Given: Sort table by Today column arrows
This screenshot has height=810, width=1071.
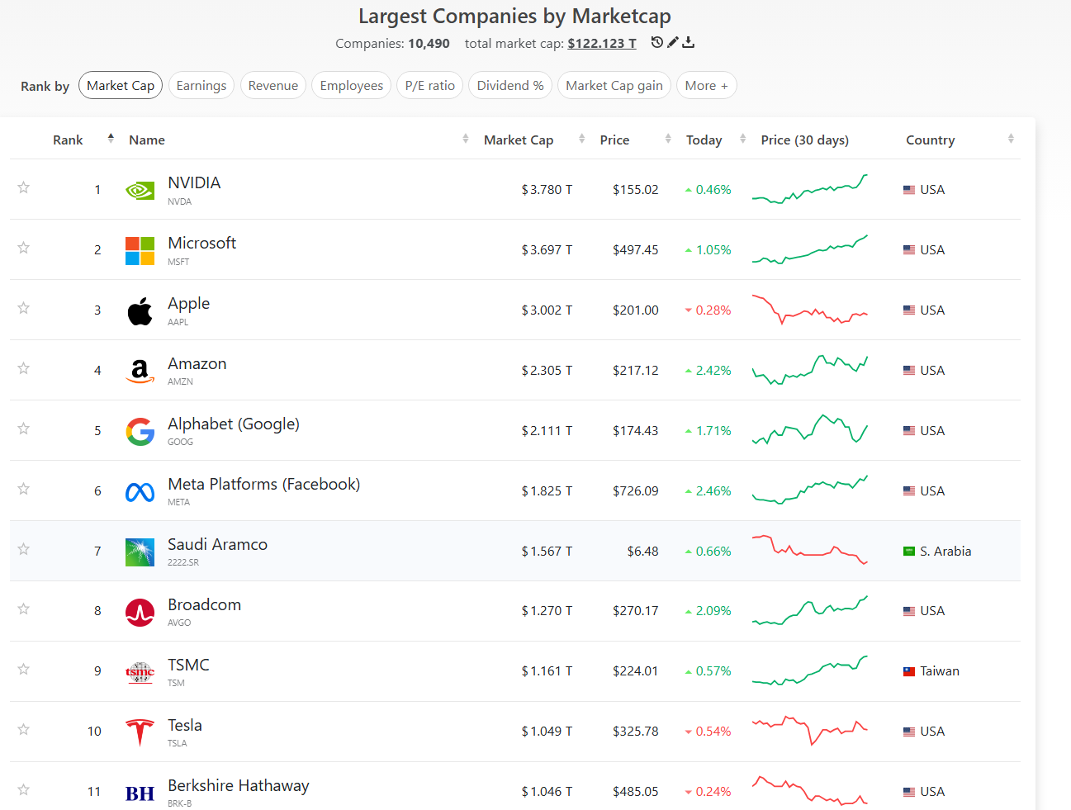Looking at the screenshot, I should [743, 139].
